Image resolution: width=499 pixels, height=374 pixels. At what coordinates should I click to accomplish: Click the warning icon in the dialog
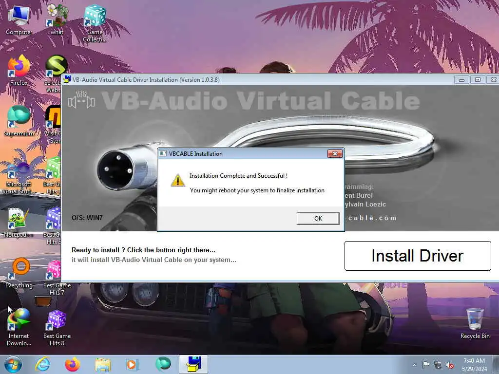(x=177, y=180)
